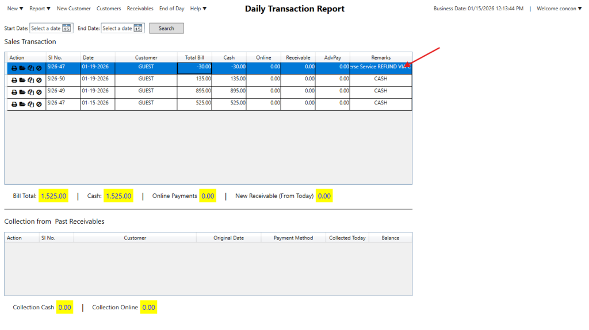Void the SI26-49 sales transaction
Viewport: 589px width, 330px height.
[39, 92]
